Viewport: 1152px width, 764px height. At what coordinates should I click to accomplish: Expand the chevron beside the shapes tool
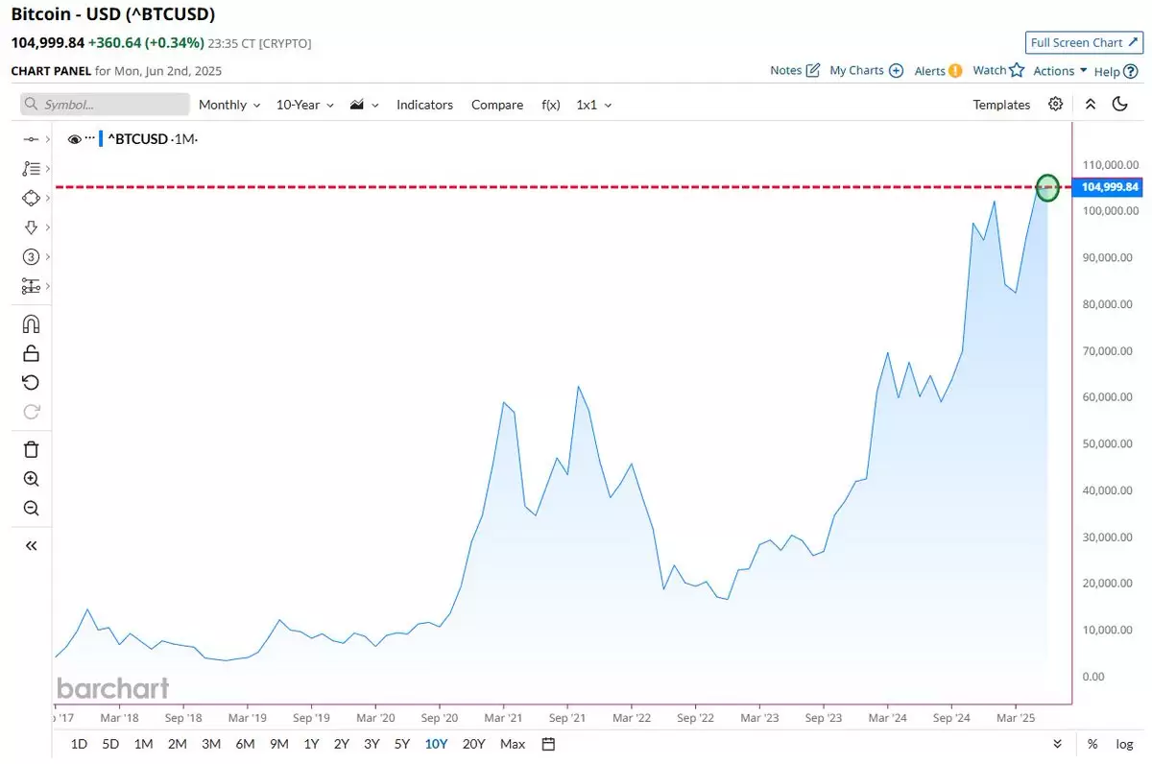click(x=47, y=198)
